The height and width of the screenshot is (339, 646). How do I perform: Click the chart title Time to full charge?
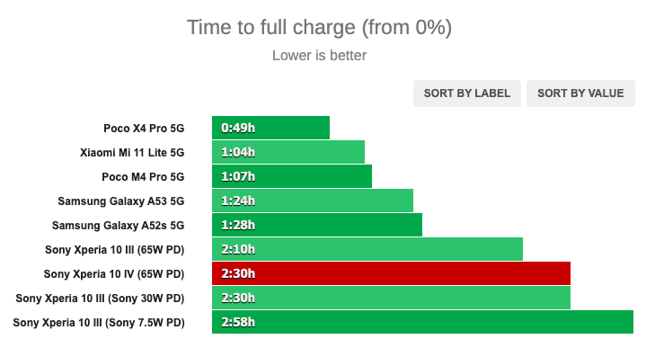tap(319, 28)
